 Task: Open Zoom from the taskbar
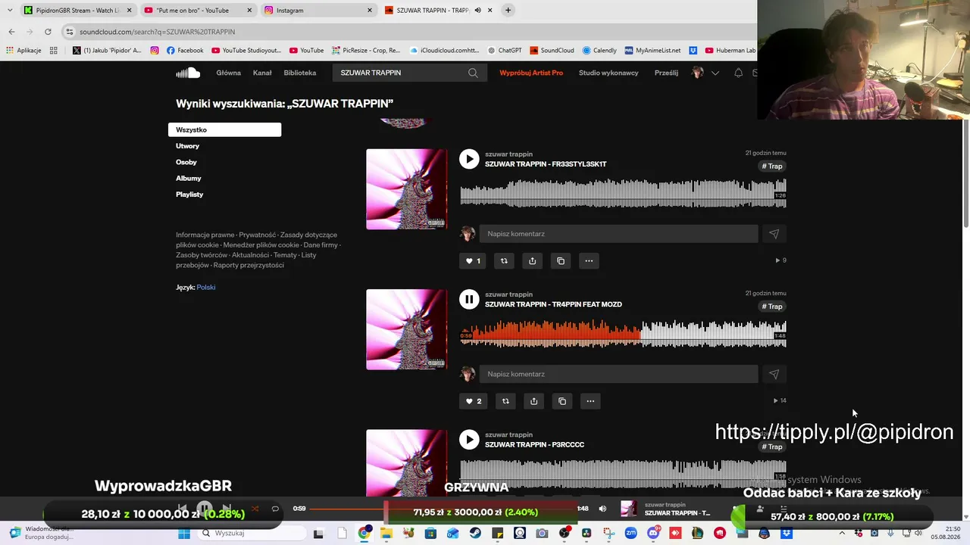pyautogui.click(x=630, y=534)
